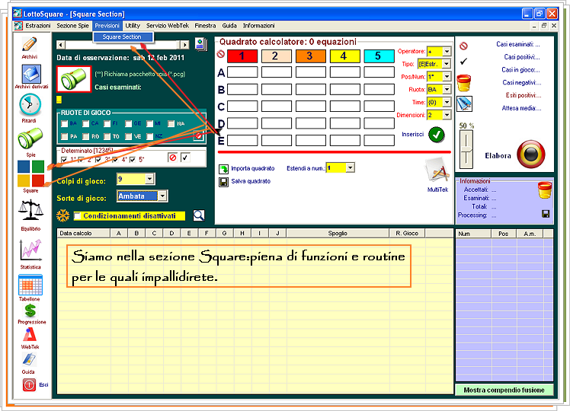Click the date scrollbar left arrow
This screenshot has height=411, width=570.
[x=61, y=45]
